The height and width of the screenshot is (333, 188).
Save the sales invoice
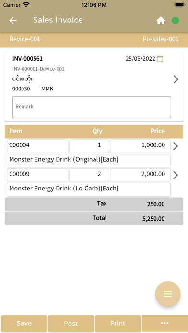click(24, 323)
